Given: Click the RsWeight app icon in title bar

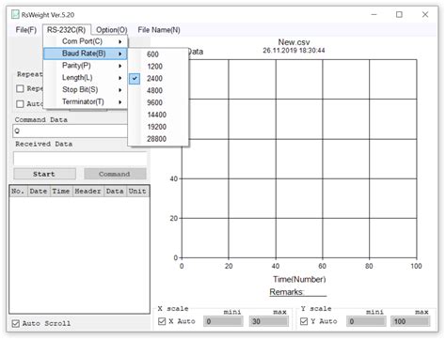Looking at the screenshot, I should (15, 14).
